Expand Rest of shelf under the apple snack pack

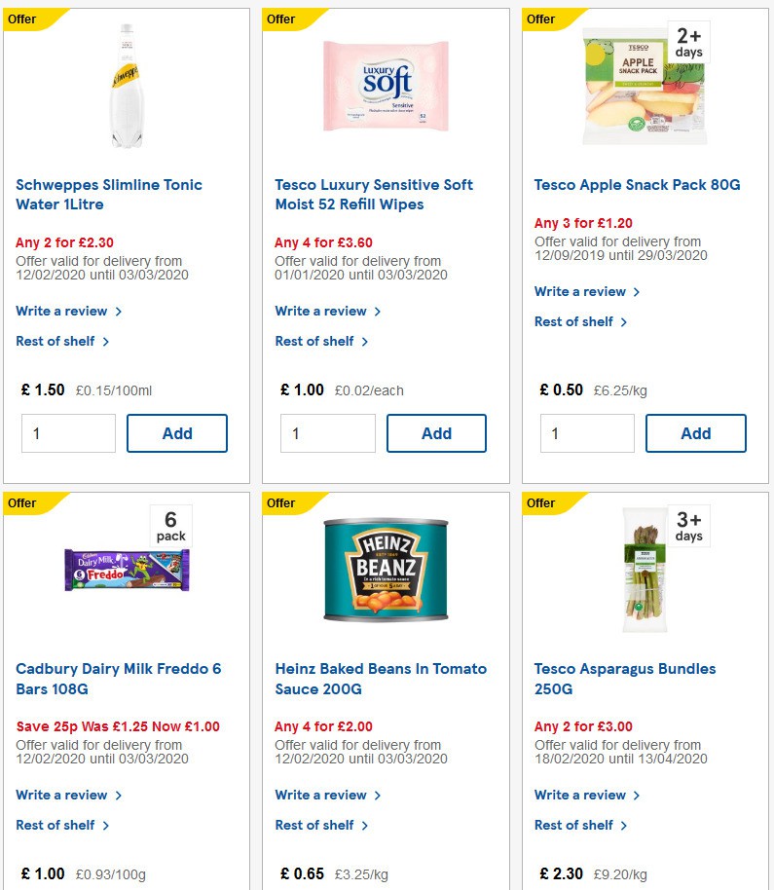574,321
